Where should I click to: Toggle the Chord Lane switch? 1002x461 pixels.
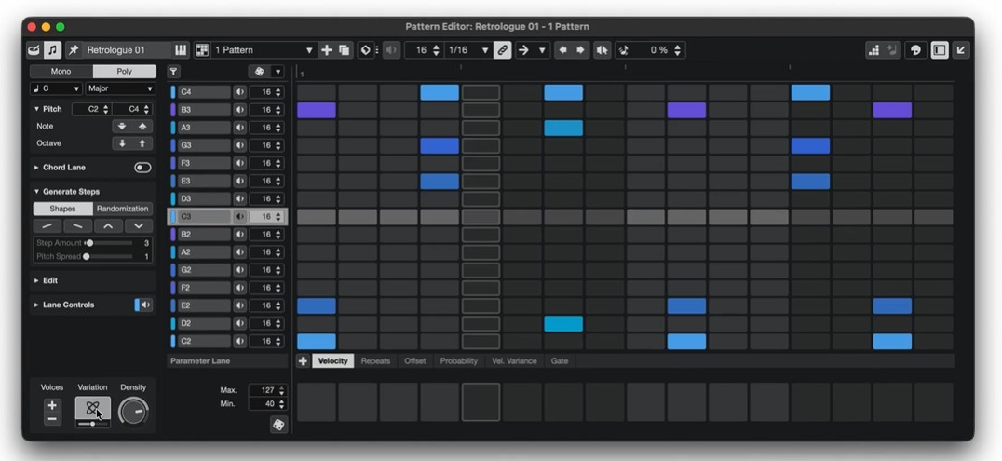[x=142, y=168]
